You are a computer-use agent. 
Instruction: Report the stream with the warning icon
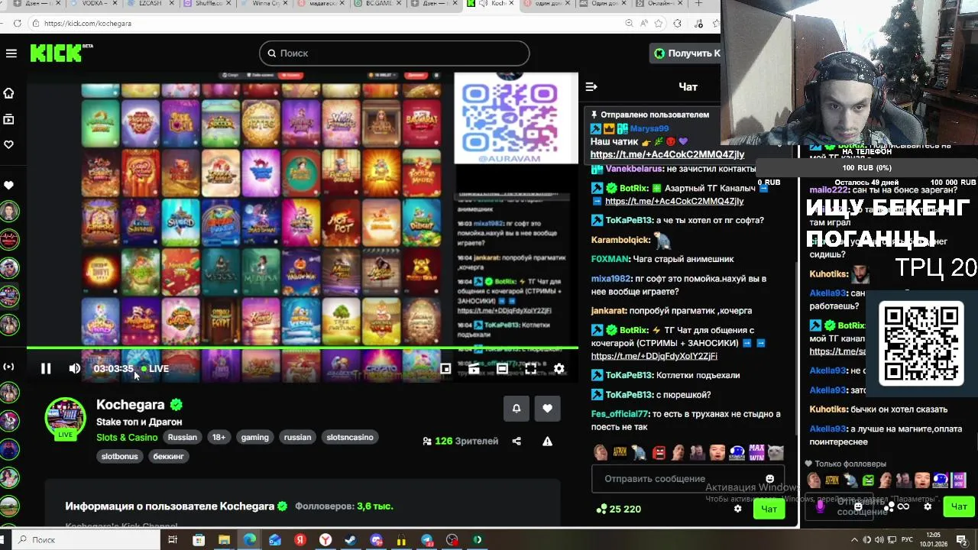[547, 441]
